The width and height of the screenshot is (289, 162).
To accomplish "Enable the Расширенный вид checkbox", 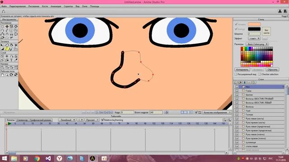I will pyautogui.click(x=236, y=74).
